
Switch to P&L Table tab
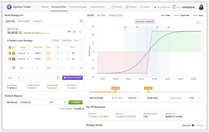click(101, 15)
